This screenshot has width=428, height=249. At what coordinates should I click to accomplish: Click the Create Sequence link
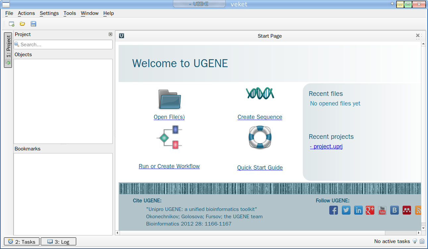click(x=260, y=117)
